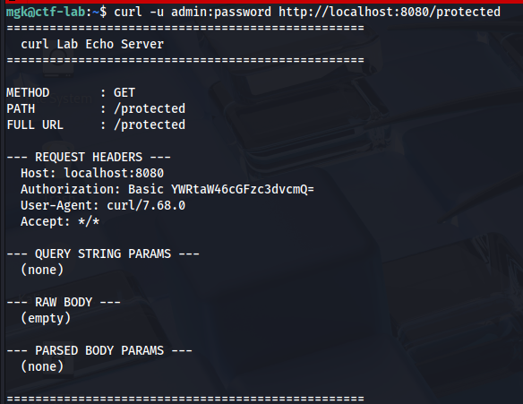This screenshot has width=523, height=404.
Task: Click the http://localhost:8080/protected URL
Action: coord(390,12)
